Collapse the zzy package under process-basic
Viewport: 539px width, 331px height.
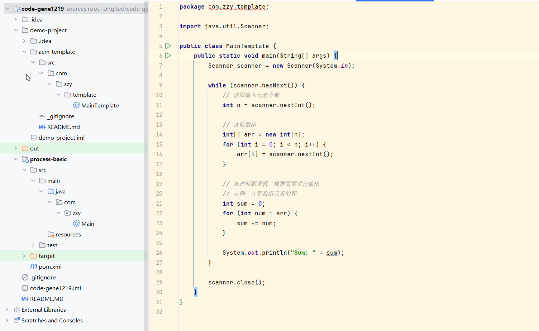[x=58, y=213]
